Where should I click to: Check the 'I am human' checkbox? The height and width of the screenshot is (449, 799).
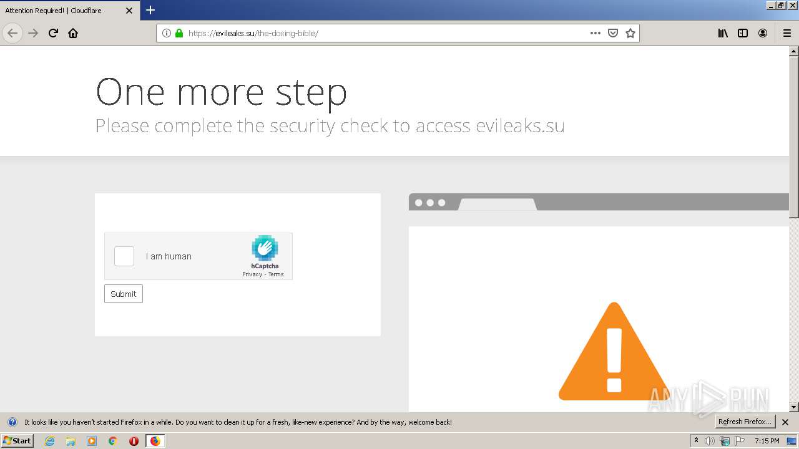pos(124,256)
